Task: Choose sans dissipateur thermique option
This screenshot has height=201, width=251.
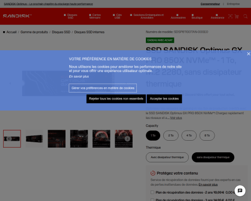Action: pyautogui.click(x=213, y=157)
